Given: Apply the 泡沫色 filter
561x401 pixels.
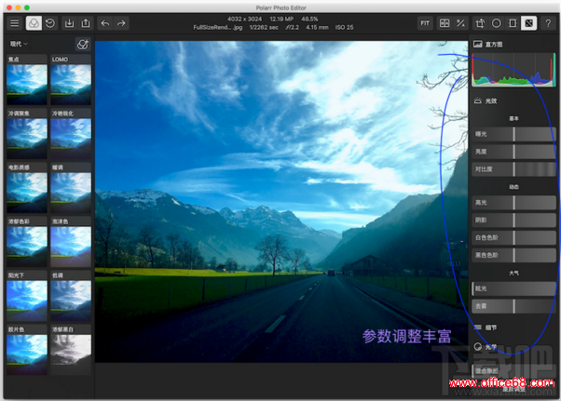Looking at the screenshot, I should point(71,242).
